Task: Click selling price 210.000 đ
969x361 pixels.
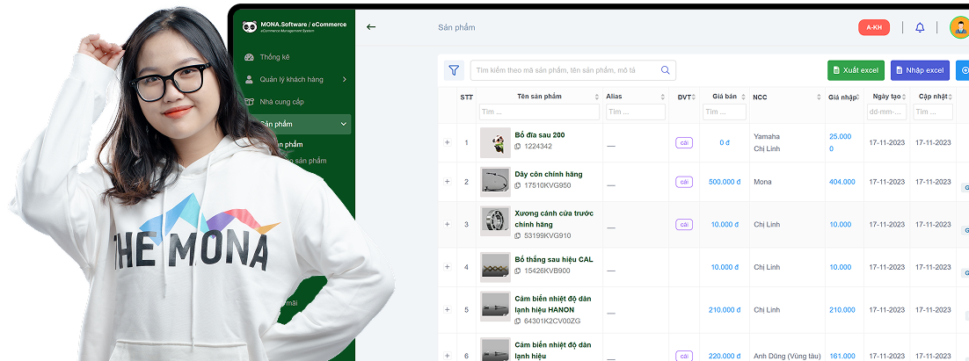Action: coord(725,310)
